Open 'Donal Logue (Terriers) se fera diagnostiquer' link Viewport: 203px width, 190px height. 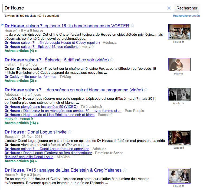(48, 153)
